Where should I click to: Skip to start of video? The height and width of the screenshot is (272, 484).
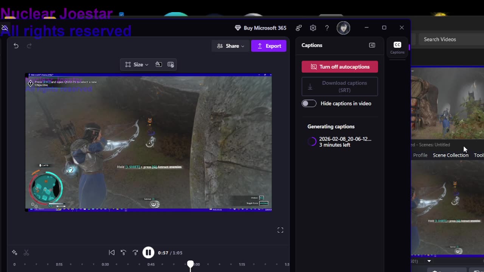[x=112, y=252]
